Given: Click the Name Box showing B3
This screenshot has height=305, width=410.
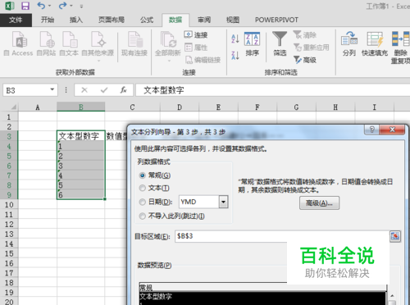Looking at the screenshot, I should [26, 90].
